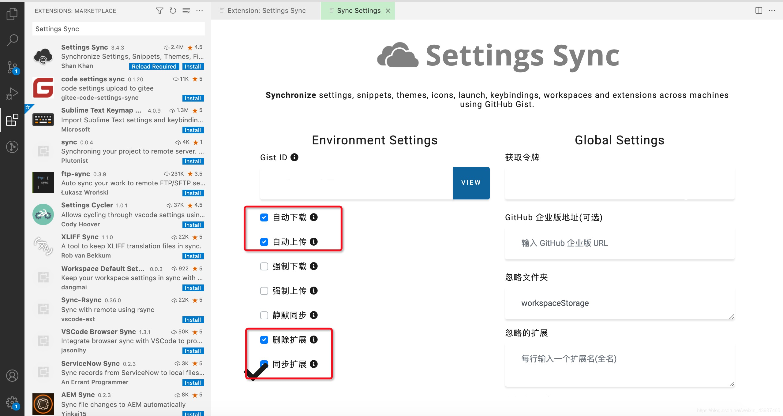Open the ftp-sync extension thumbnail
Screen dimensions: 783x416
coord(43,183)
